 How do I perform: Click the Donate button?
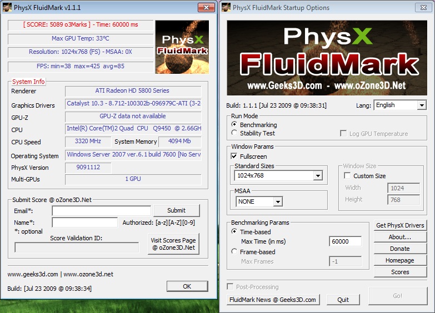coord(400,249)
